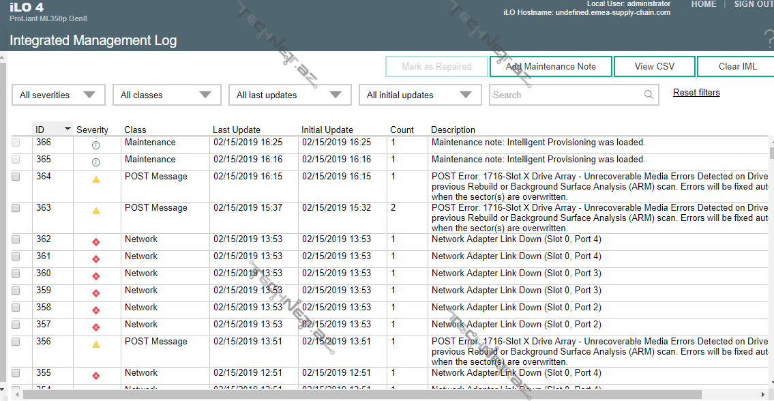Click the critical severity icon on entry 359

pos(96,293)
